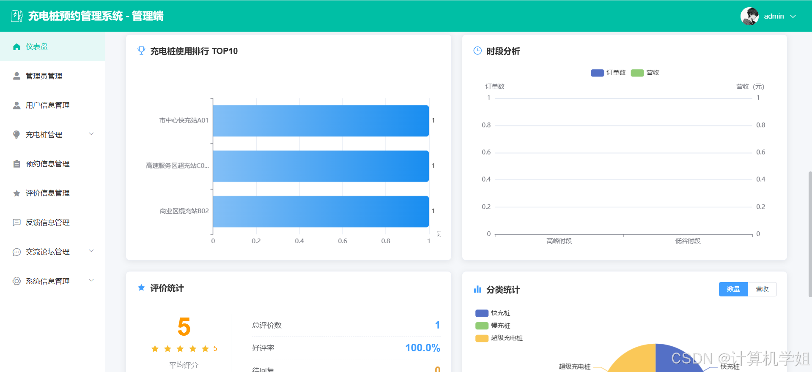
Task: Click the 商业区慢充站B02 bar
Action: pos(321,212)
